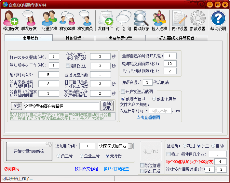Image resolution: width=230 pixels, height=183 pixels.
Task: Set 验证码 to 自动
Action: (213, 146)
